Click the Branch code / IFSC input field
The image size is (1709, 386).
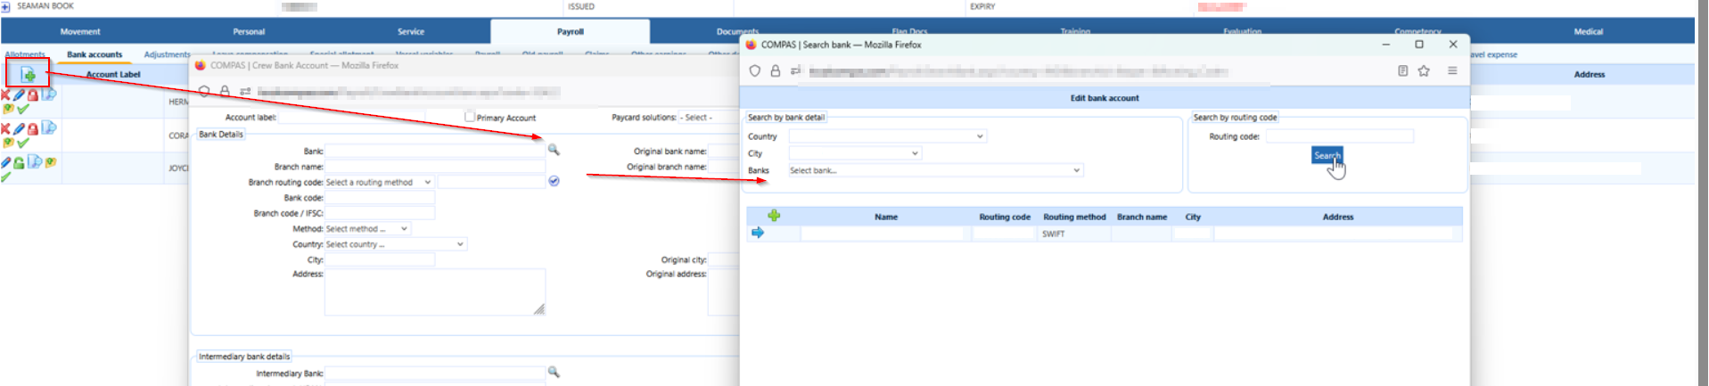(380, 213)
